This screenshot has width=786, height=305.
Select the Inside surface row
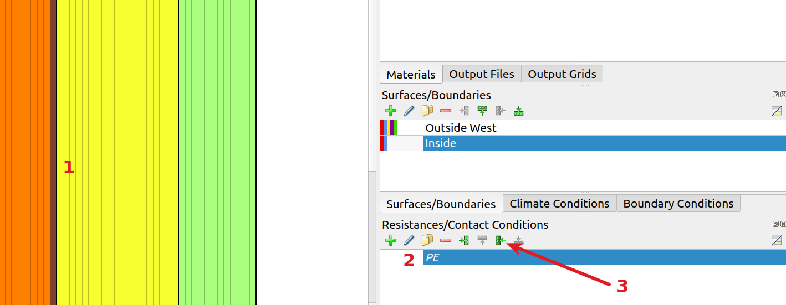coord(583,143)
